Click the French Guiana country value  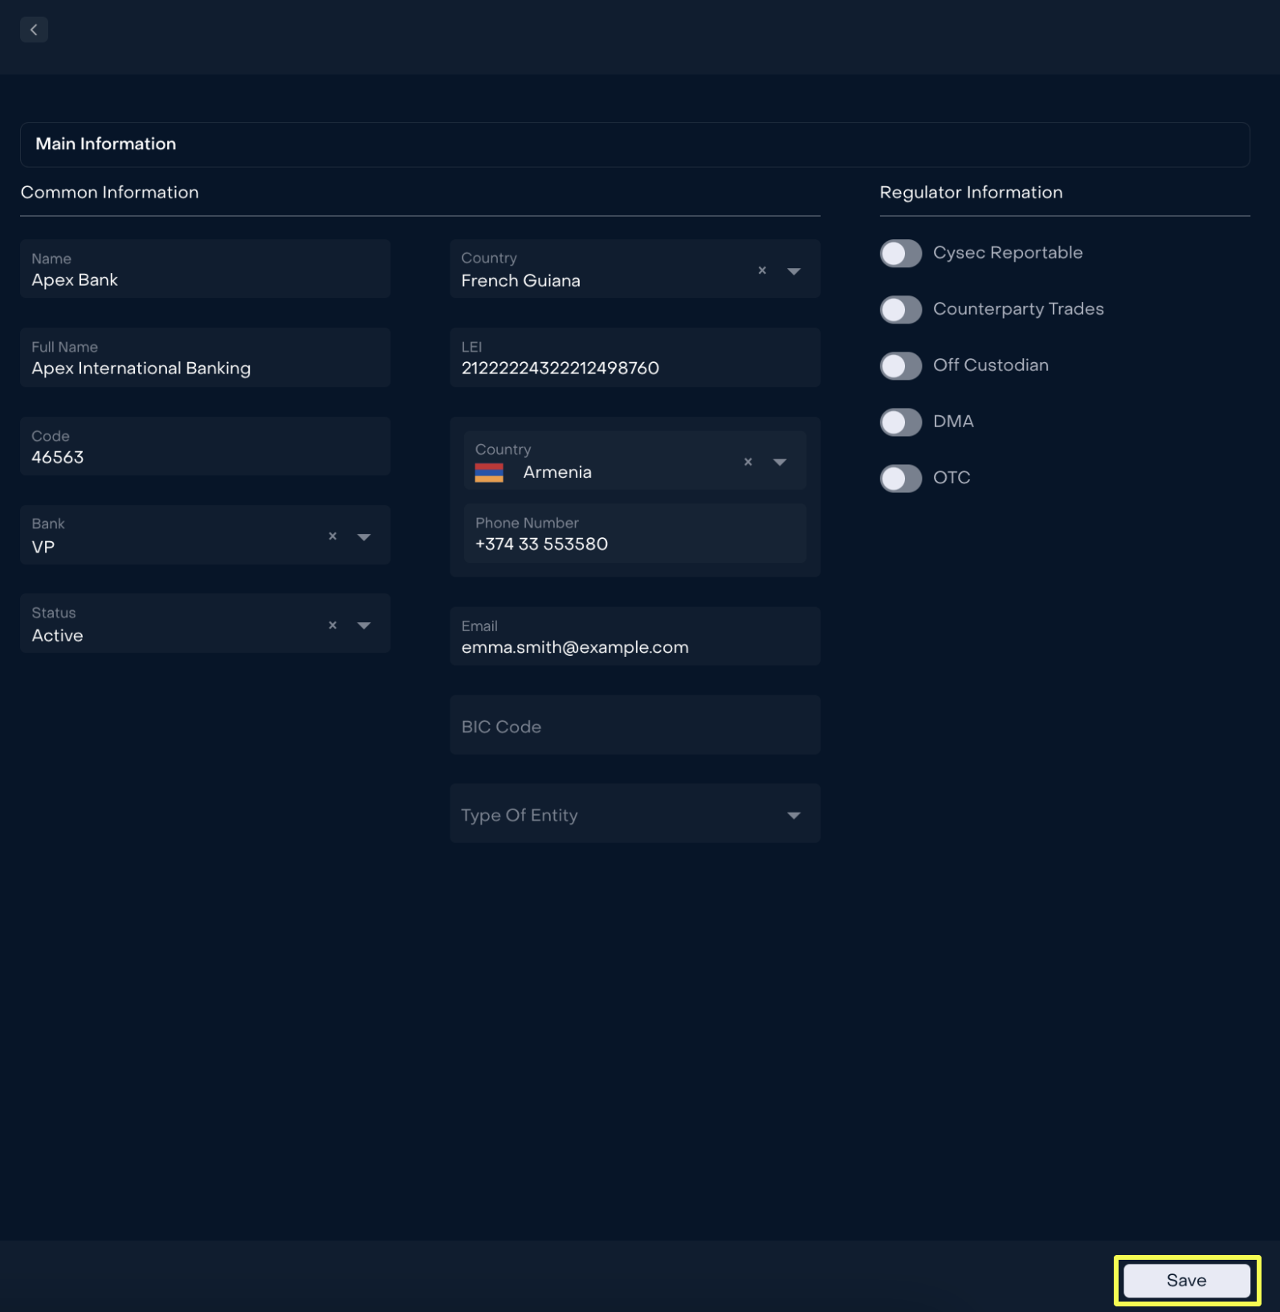(x=520, y=281)
